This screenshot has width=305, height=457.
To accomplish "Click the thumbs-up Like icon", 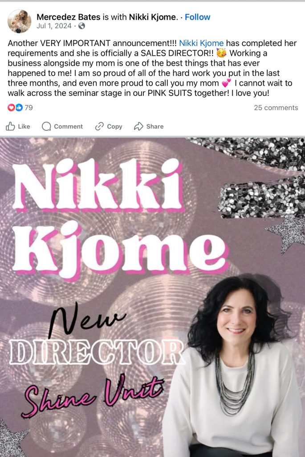I will [11, 126].
